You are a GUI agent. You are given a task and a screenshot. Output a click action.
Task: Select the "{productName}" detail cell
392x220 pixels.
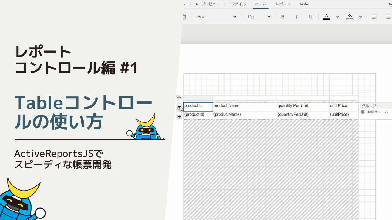click(x=245, y=115)
